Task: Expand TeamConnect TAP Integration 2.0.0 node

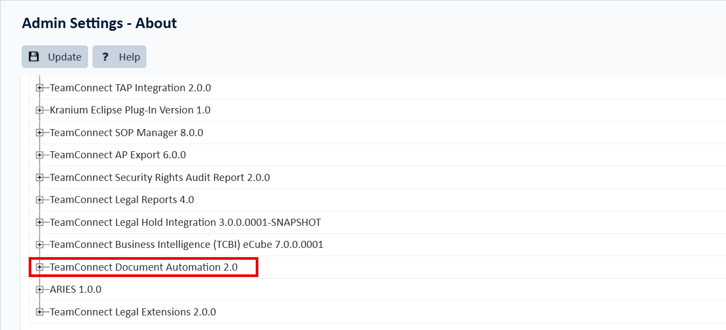Action: (x=39, y=88)
